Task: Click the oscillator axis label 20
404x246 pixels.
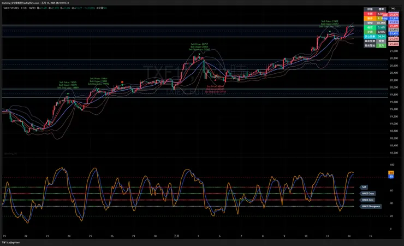Action: coord(391,216)
